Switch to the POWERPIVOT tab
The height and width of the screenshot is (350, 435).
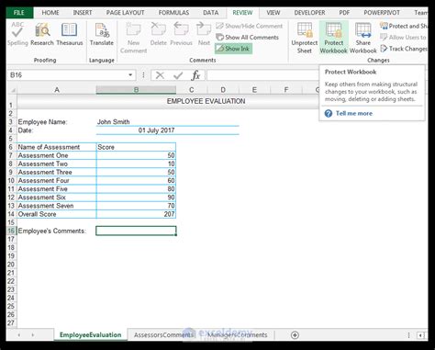pos(382,13)
